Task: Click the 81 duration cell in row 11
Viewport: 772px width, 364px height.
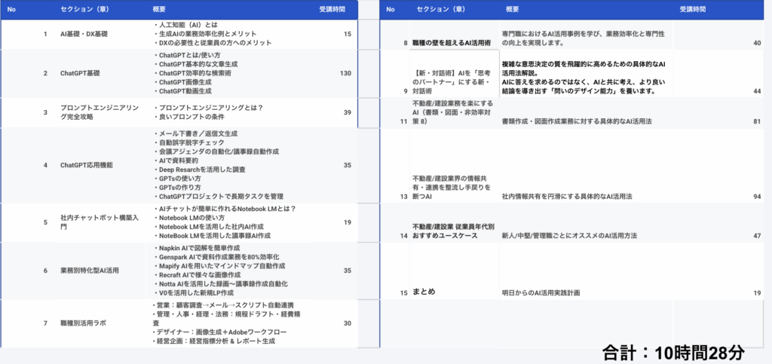Action: pyautogui.click(x=756, y=121)
